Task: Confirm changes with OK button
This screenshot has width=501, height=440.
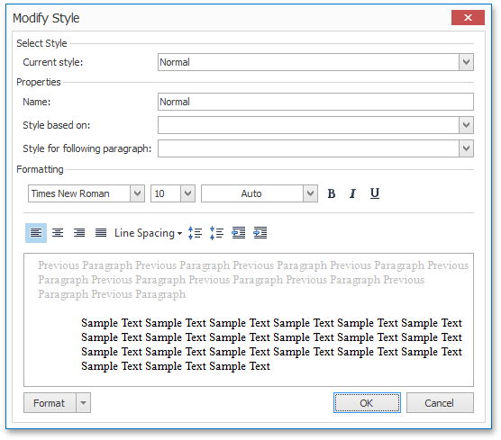Action: tap(367, 403)
